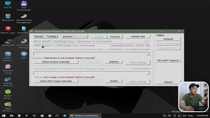Select the Registry Editor PE icon
This screenshot has width=210, height=118.
(x=8, y=82)
